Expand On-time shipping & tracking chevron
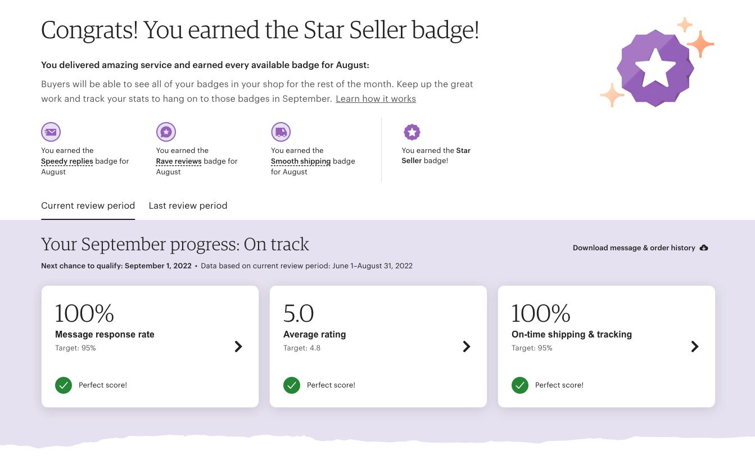This screenshot has width=755, height=468. [695, 346]
